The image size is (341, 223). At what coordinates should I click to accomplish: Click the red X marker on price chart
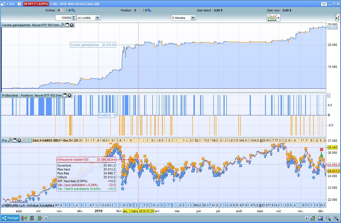click(x=322, y=150)
